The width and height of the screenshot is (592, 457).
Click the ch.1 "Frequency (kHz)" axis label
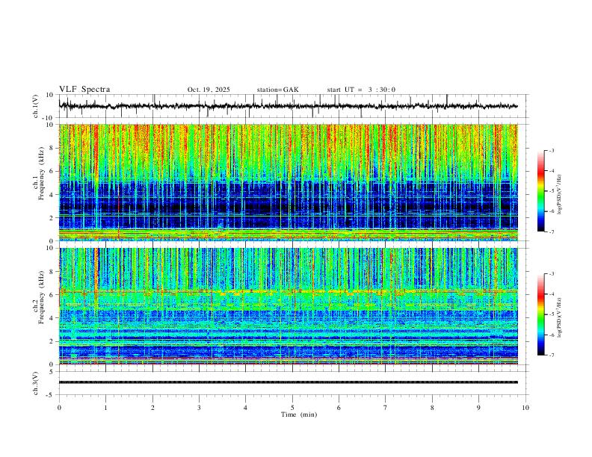(x=41, y=172)
